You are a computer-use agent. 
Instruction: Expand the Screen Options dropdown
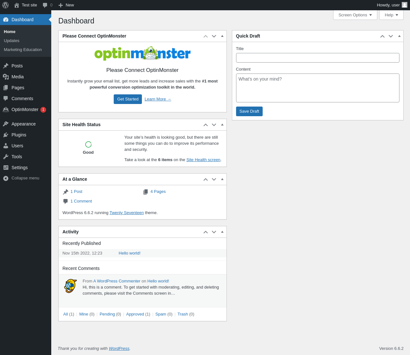355,15
